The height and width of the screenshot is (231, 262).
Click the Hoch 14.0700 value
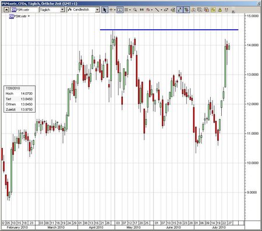click(27, 93)
